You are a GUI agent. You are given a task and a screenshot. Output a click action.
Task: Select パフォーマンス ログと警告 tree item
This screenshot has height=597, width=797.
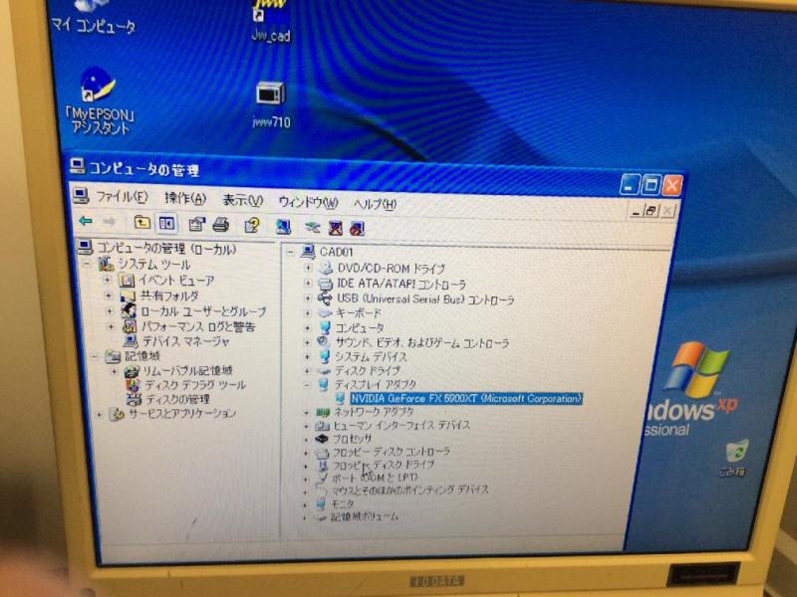(197, 326)
